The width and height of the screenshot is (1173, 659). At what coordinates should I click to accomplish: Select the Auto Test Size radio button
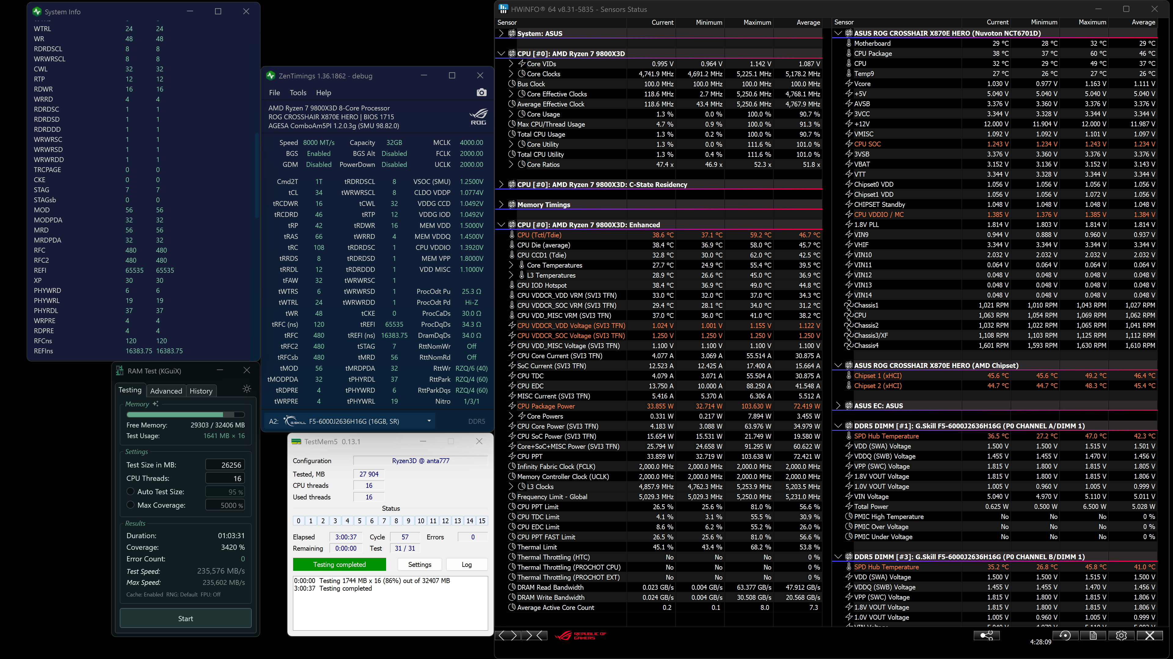click(x=131, y=492)
